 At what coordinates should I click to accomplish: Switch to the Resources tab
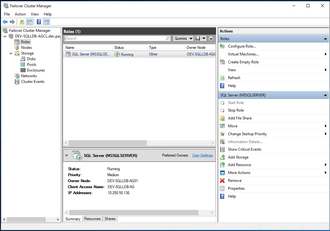point(92,219)
